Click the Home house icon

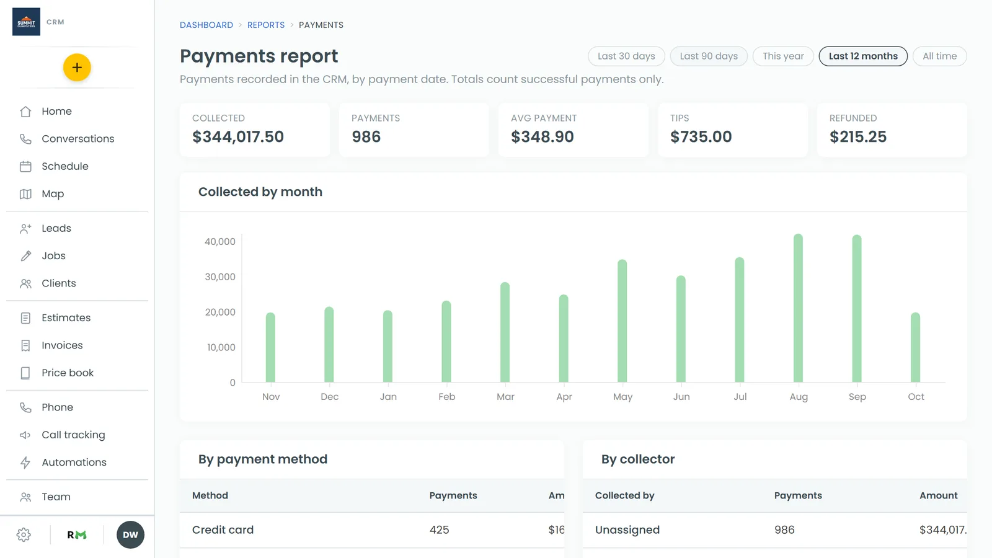click(x=25, y=112)
